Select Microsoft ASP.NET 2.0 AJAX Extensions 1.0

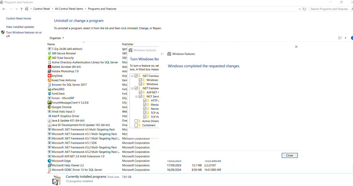point(78,156)
